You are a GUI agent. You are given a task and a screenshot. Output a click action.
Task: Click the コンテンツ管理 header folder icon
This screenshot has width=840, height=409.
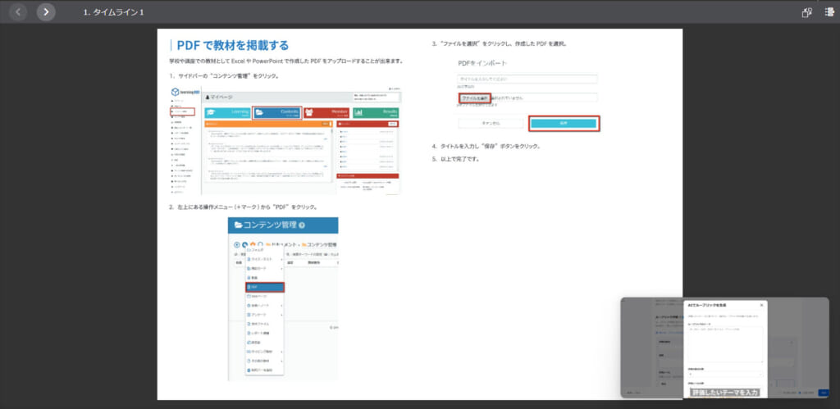(238, 225)
